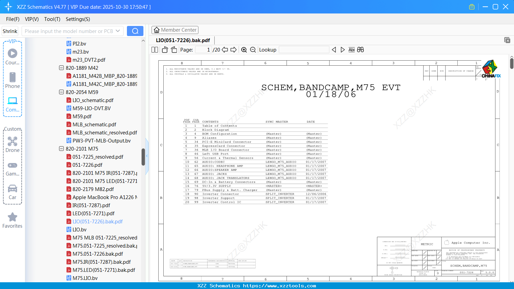Toggle the two-page split view icon
The height and width of the screenshot is (289, 514).
[155, 50]
